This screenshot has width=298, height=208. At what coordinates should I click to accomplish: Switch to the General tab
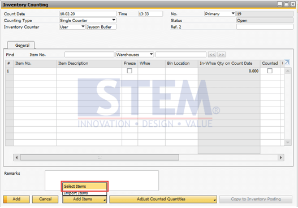click(22, 45)
